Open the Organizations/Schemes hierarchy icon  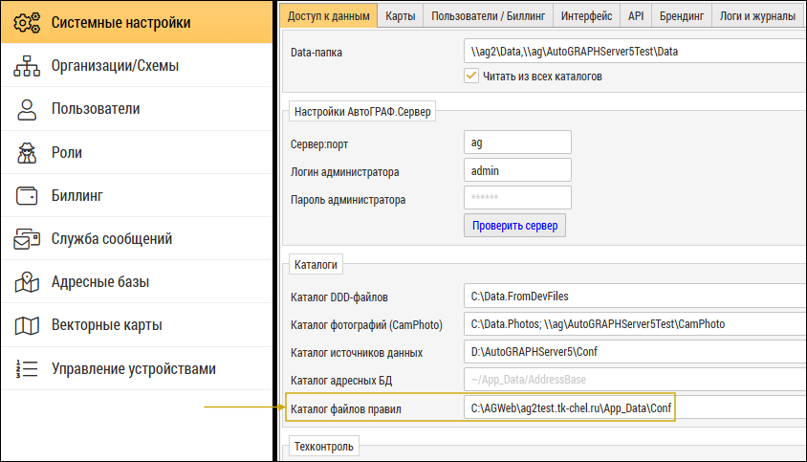26,66
